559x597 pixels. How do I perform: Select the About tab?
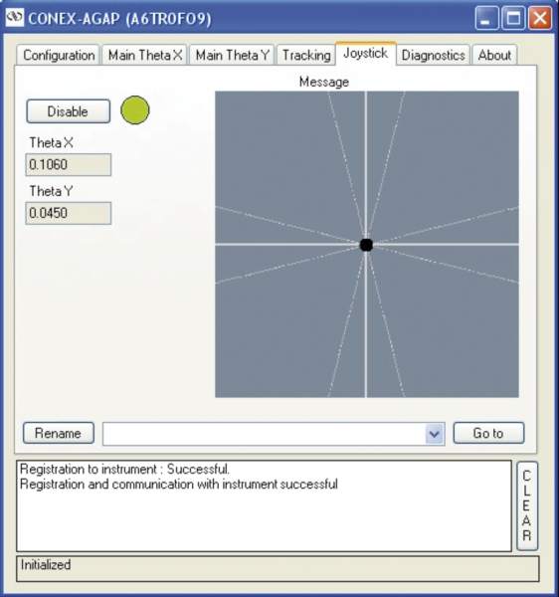coord(494,55)
